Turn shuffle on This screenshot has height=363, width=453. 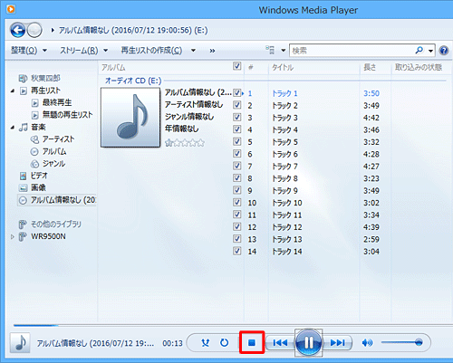pyautogui.click(x=206, y=343)
